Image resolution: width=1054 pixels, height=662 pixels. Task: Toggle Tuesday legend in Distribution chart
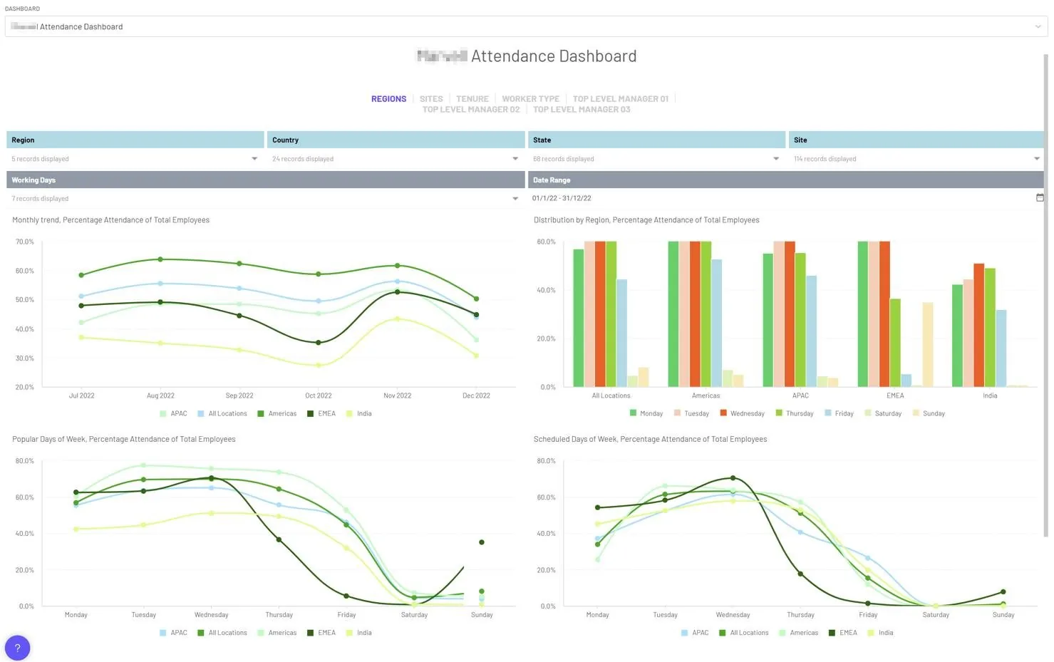pyautogui.click(x=691, y=414)
